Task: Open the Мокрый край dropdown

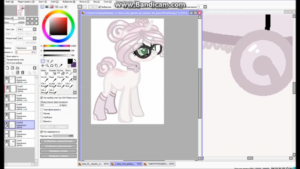Action: [34, 38]
